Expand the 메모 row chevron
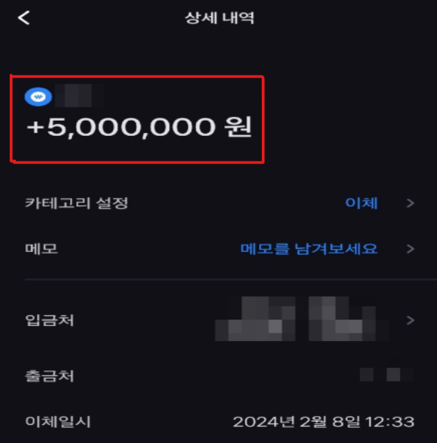 [x=411, y=249]
